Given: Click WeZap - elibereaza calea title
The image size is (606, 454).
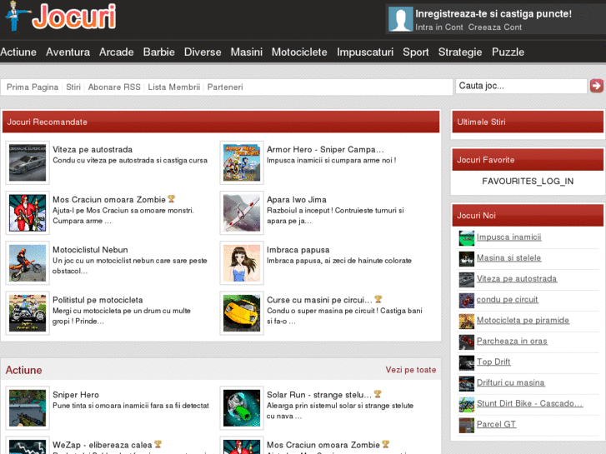Looking at the screenshot, I should pos(103,445).
